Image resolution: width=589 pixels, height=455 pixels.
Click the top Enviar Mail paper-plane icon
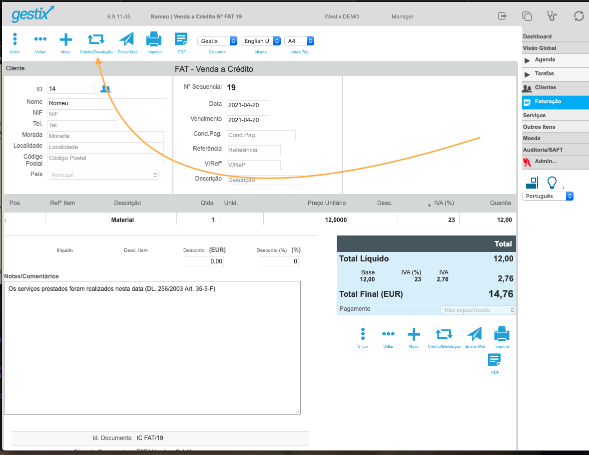(x=127, y=39)
